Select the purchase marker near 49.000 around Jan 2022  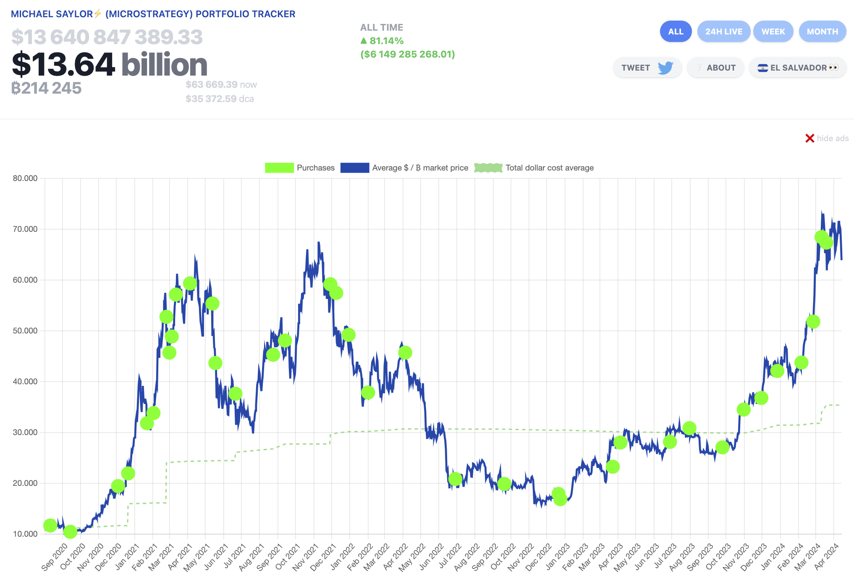point(348,335)
